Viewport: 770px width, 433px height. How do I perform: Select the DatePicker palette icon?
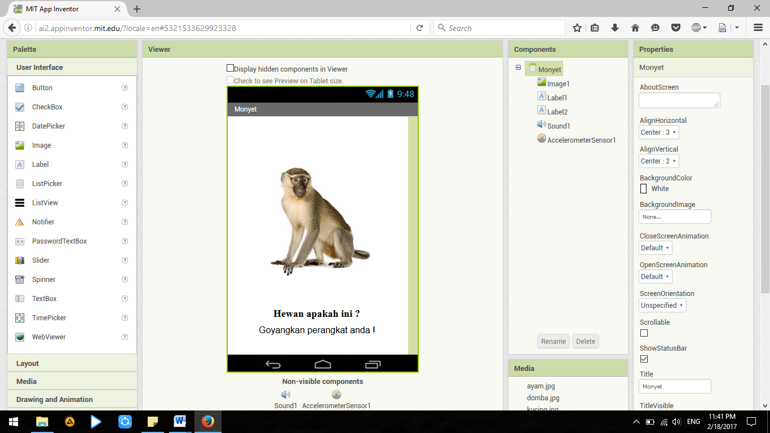coord(20,126)
